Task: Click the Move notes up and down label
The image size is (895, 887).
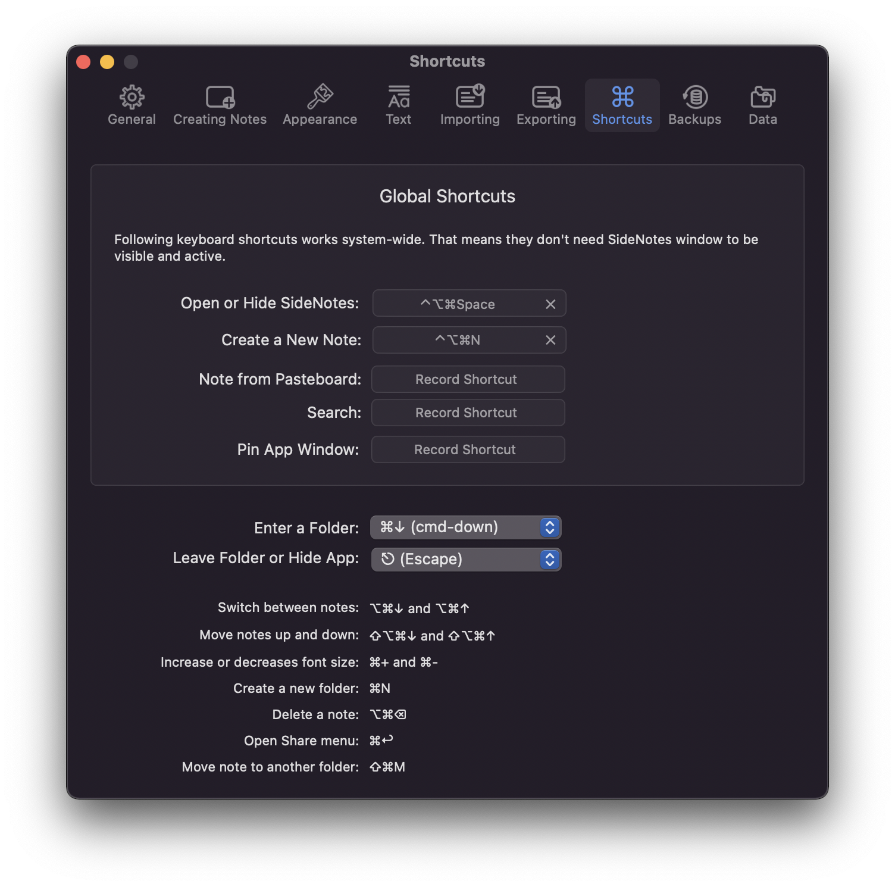Action: (279, 635)
